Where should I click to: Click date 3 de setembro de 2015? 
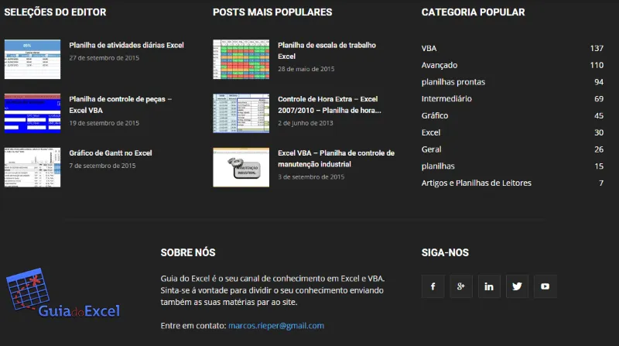click(311, 177)
